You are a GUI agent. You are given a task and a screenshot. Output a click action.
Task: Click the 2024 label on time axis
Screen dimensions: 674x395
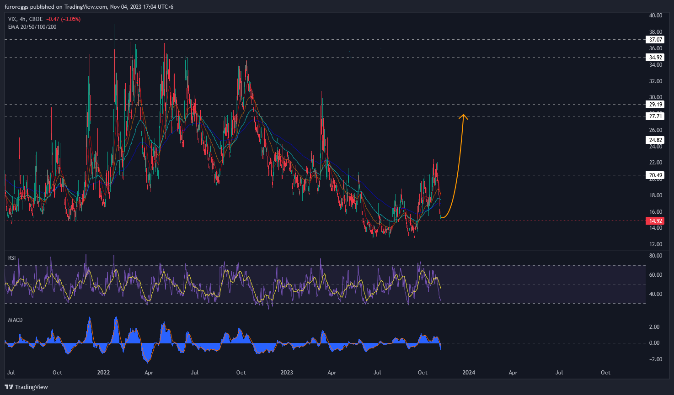[469, 373]
